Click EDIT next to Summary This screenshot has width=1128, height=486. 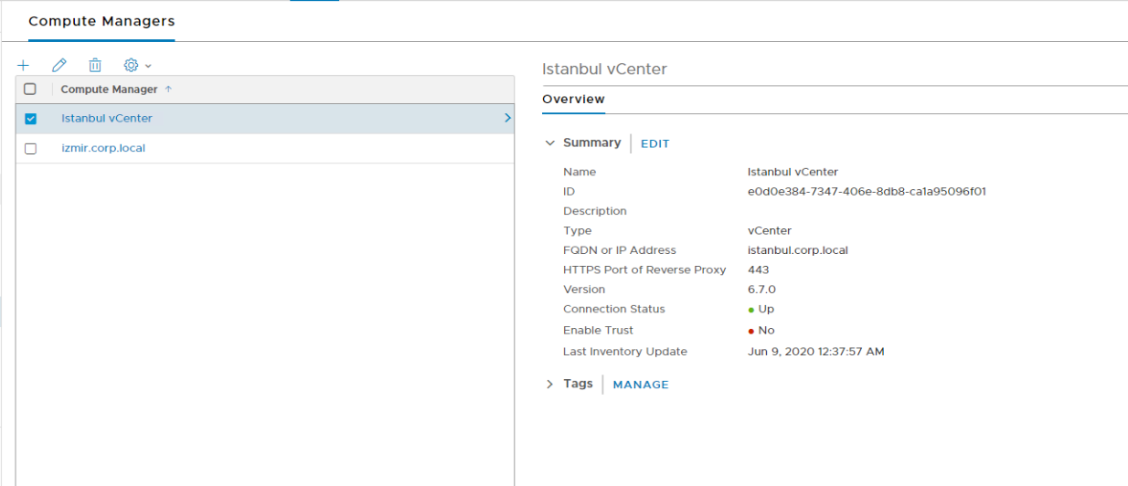654,144
